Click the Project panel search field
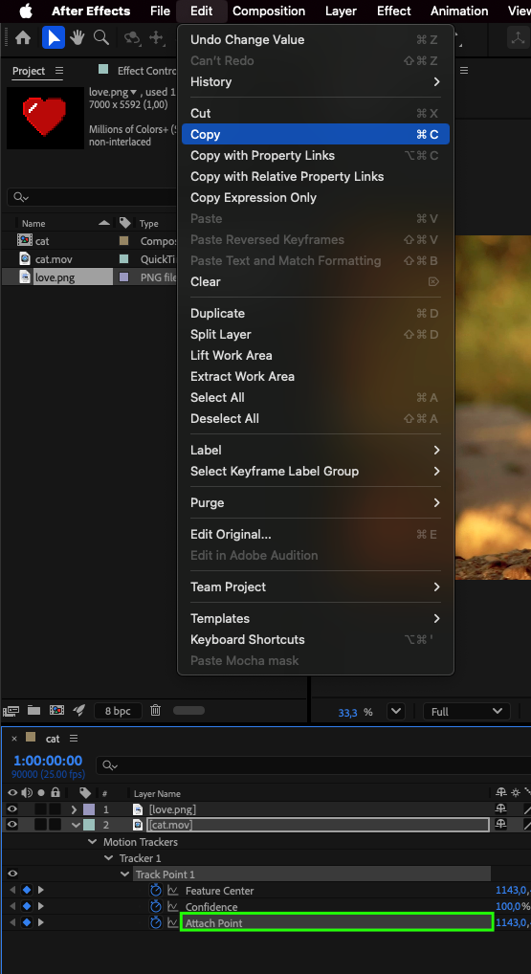The height and width of the screenshot is (974, 531). click(93, 197)
